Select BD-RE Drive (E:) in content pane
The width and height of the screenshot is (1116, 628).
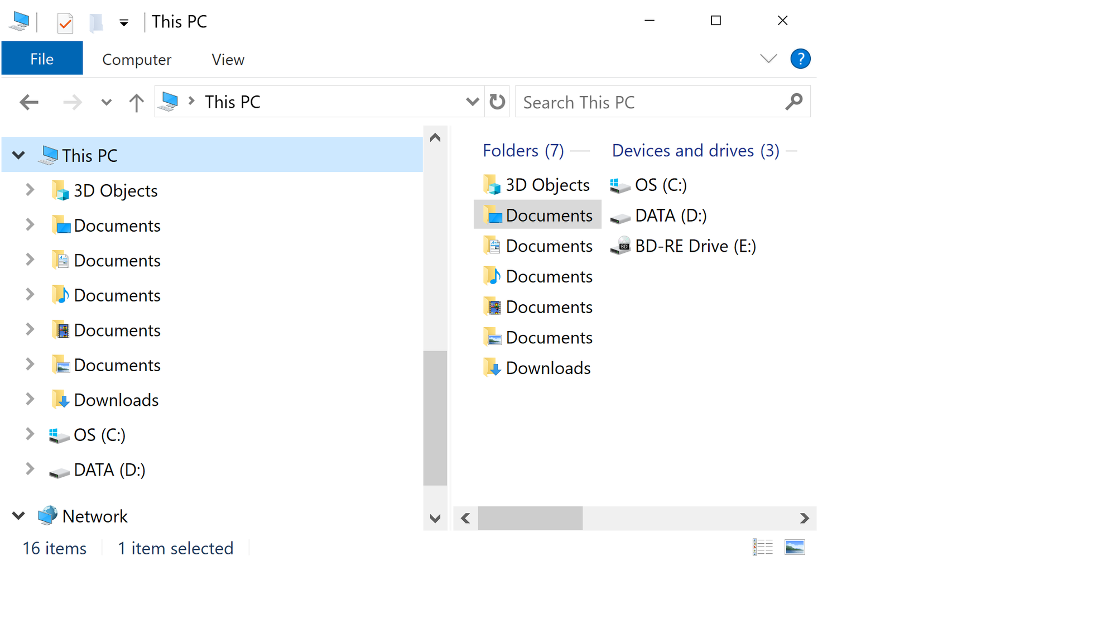click(x=684, y=246)
